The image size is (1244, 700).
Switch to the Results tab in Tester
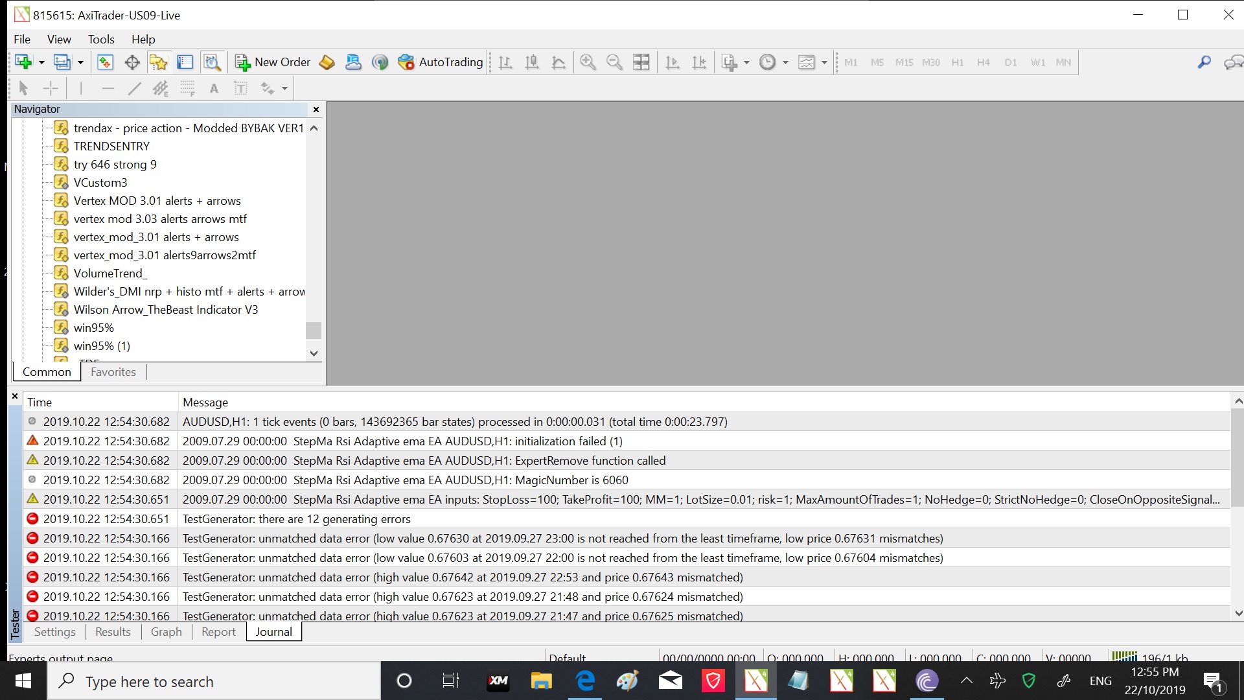pos(113,632)
